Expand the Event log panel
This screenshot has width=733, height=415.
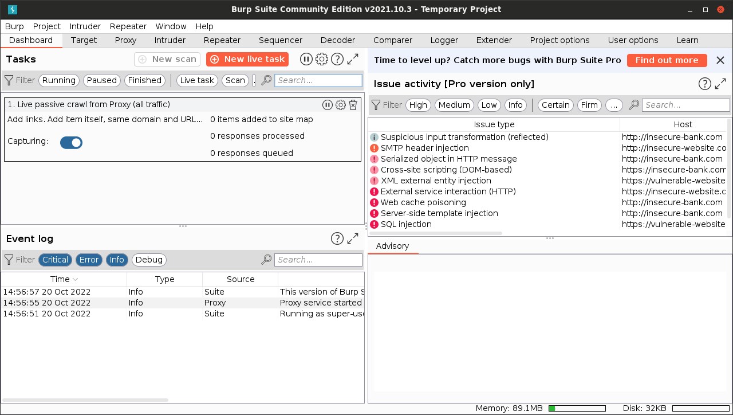click(x=353, y=238)
